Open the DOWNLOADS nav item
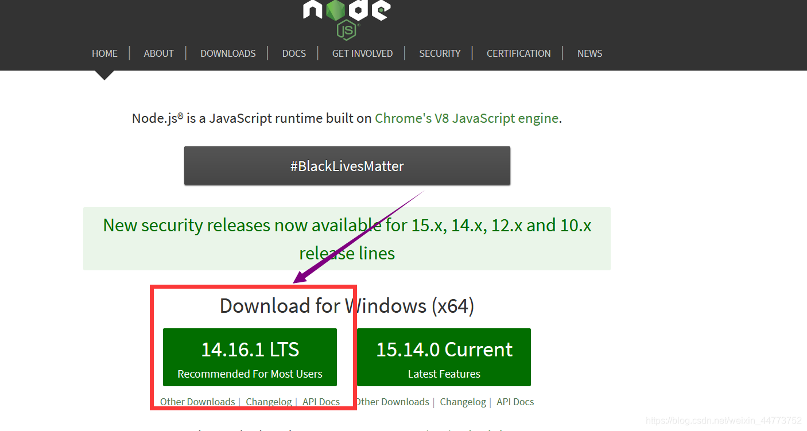 pyautogui.click(x=228, y=53)
